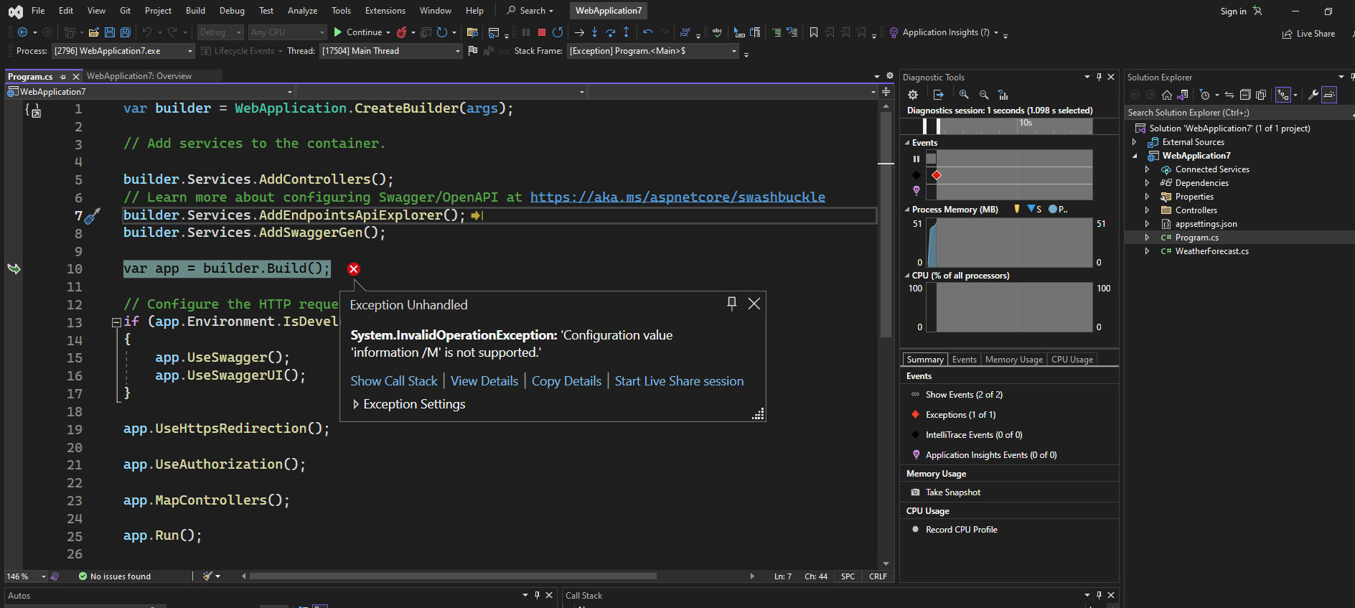Expand Dependencies node in Solution Explorer

[x=1147, y=183]
